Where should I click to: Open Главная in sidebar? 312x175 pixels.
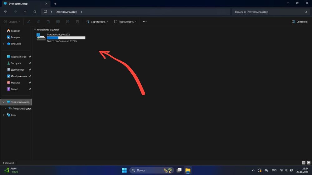click(16, 31)
